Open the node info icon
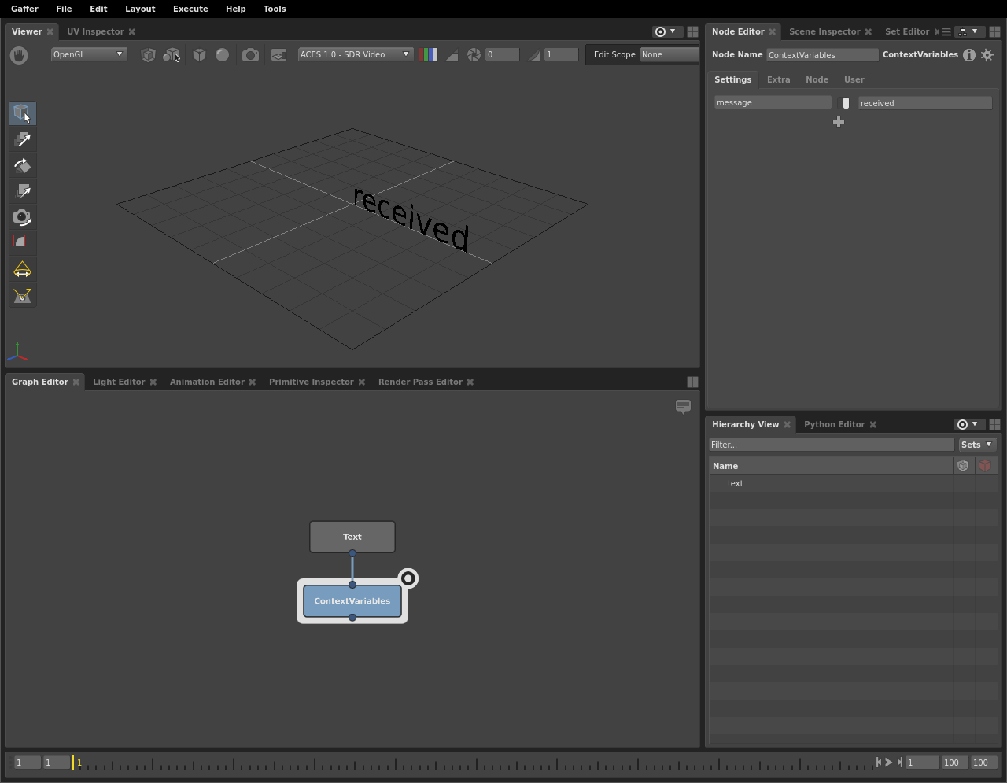The width and height of the screenshot is (1007, 783). (x=969, y=55)
